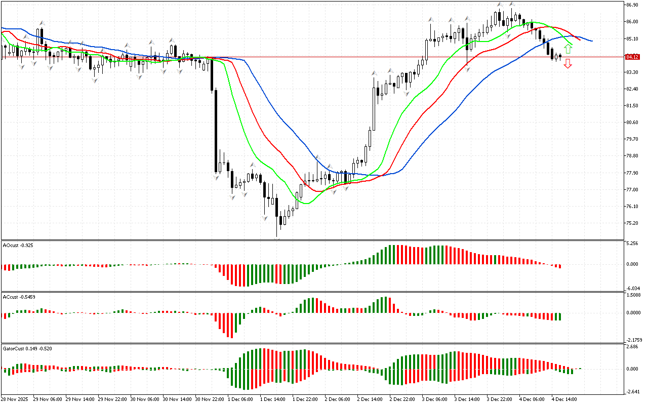Viewport: 648px width, 405px height.
Task: Click the 2.686 Gator scale value
Action: point(632,347)
